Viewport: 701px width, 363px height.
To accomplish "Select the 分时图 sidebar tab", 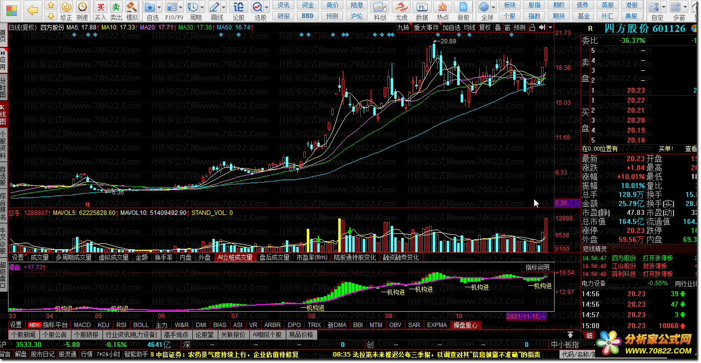I will 3,87.
